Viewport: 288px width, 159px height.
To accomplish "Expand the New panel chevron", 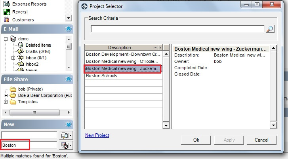I will pos(69,124).
